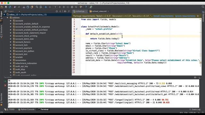
Task: Open the Terminal panel gear settings
Action: (x=195, y=77)
